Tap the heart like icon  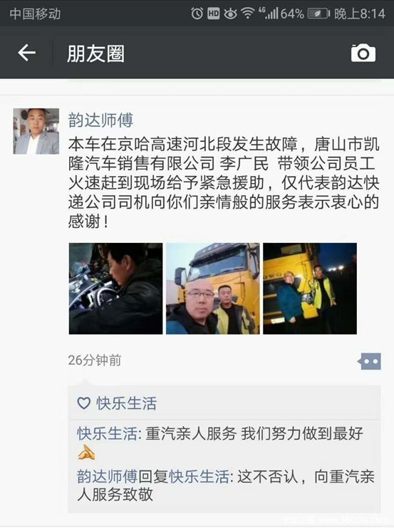click(84, 403)
